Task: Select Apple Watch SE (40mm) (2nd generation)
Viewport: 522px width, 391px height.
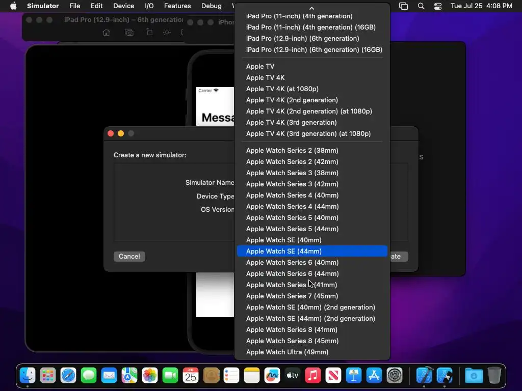Action: (x=312, y=307)
